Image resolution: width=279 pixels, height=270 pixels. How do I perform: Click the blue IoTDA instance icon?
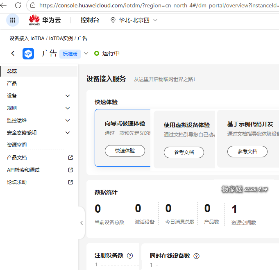coord(28,53)
